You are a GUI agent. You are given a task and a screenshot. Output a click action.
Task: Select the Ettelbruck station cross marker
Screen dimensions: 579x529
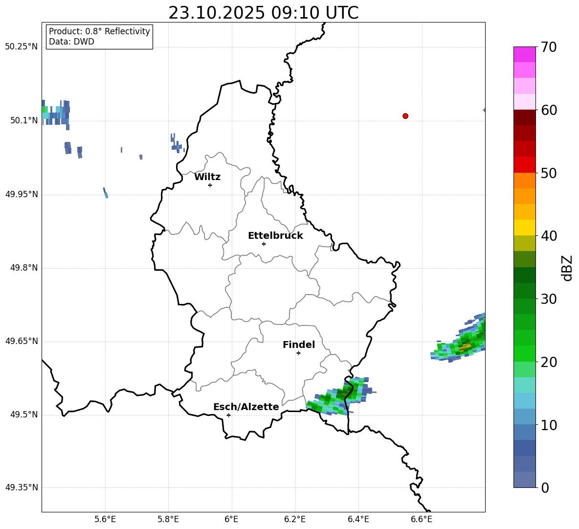(x=264, y=244)
